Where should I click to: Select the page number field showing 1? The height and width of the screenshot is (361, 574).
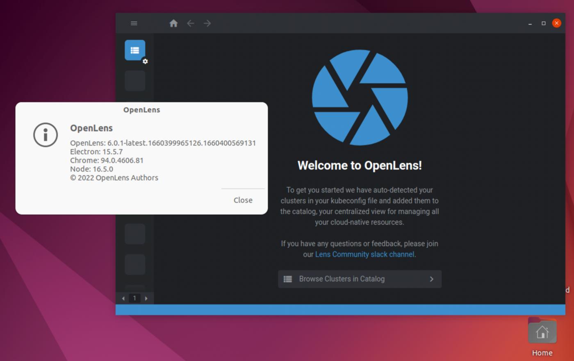[135, 298]
